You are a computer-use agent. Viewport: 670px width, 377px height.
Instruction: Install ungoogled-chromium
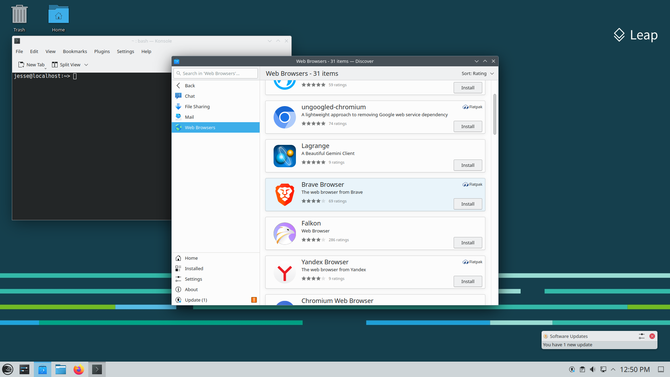pyautogui.click(x=468, y=126)
